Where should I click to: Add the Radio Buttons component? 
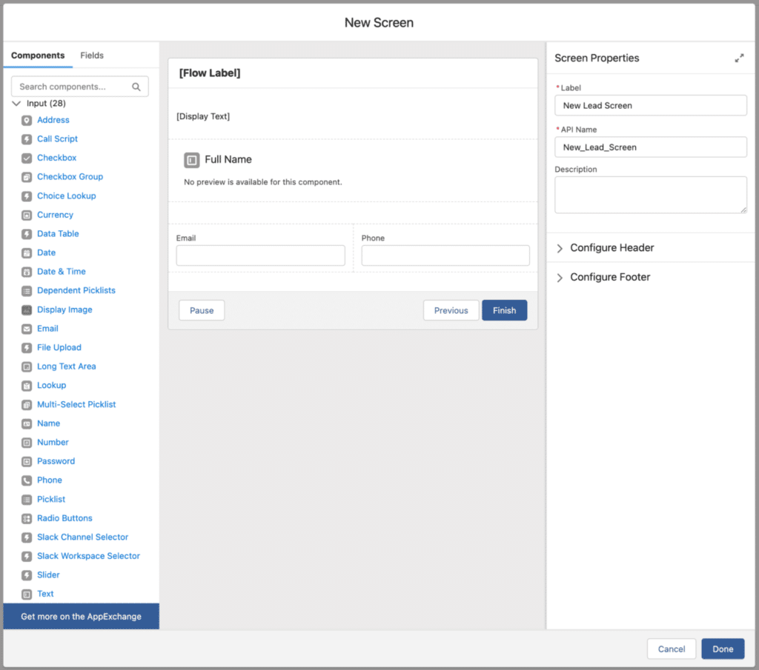[64, 518]
